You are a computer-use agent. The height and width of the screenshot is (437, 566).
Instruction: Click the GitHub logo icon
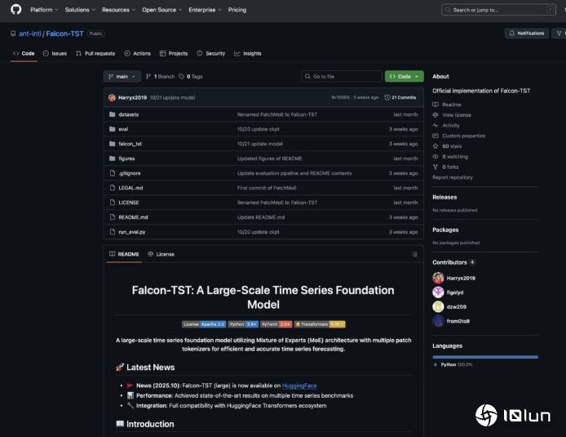[16, 10]
